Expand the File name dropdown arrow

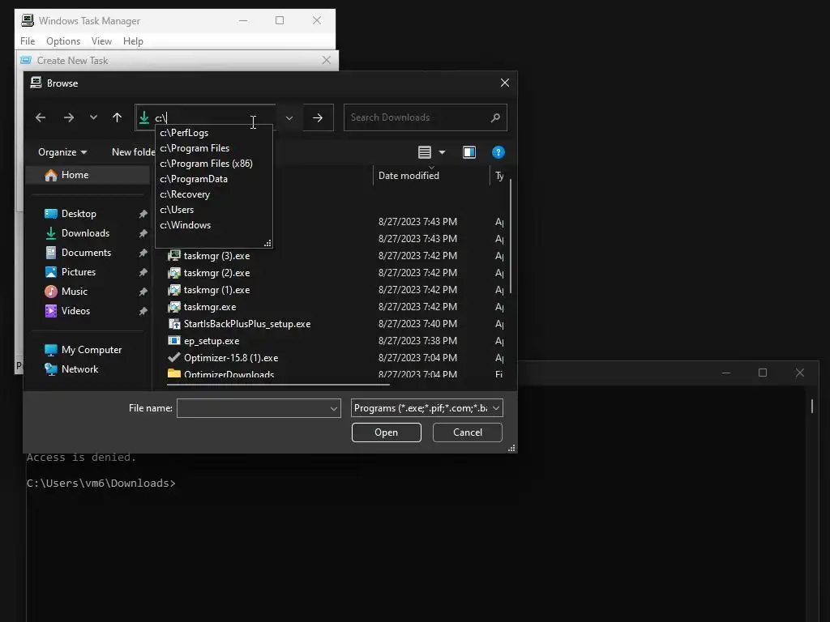click(333, 408)
